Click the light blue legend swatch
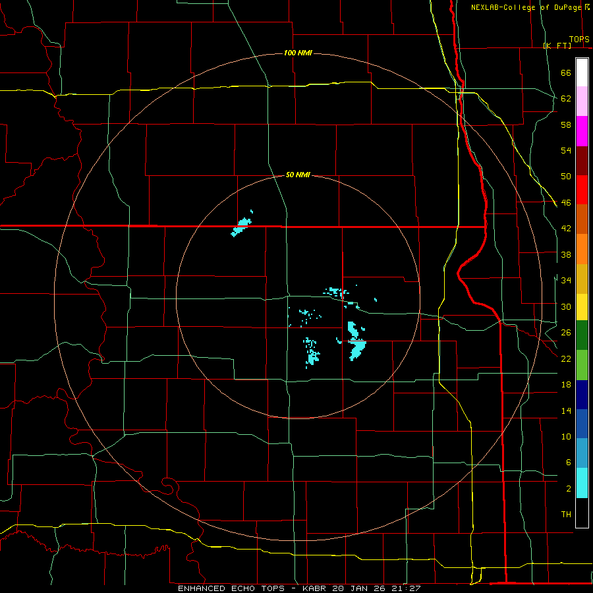593x593 pixels. point(582,453)
